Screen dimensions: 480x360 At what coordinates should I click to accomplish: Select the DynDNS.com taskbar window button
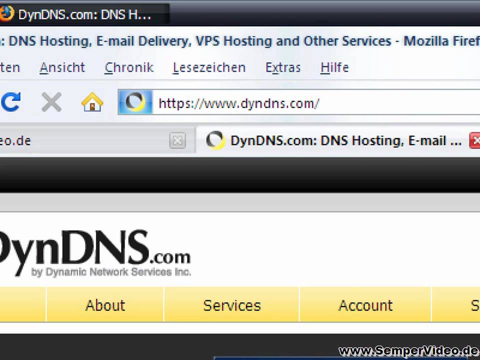coord(84,14)
